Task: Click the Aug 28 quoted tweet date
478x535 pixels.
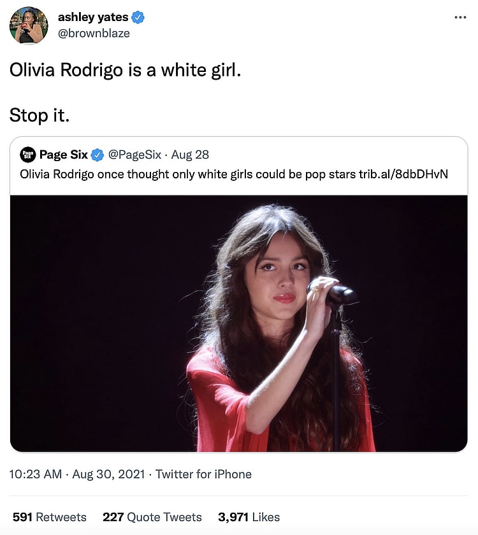Action: [190, 155]
